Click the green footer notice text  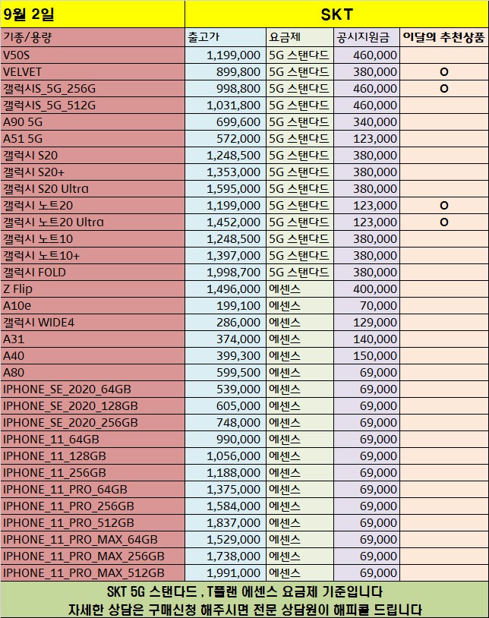tap(244, 601)
